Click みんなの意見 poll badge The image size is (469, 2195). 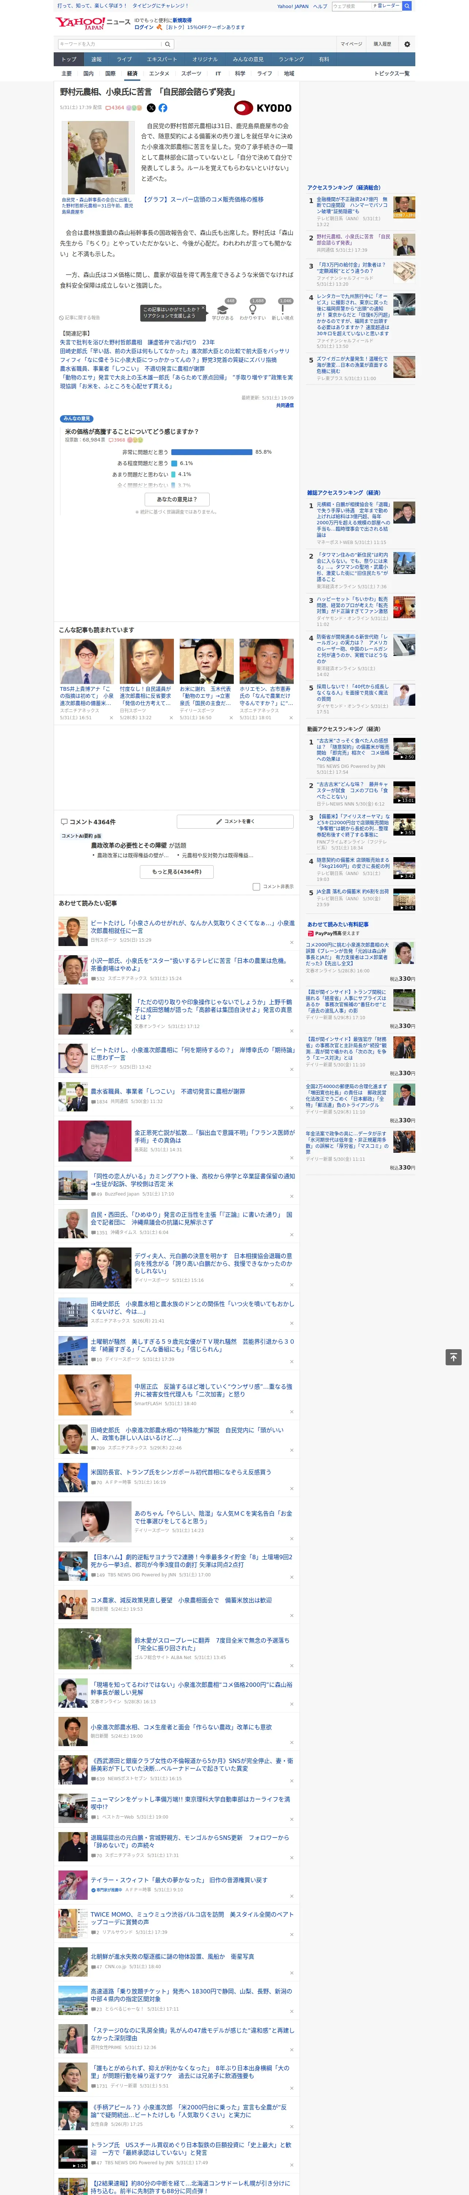[x=77, y=419]
